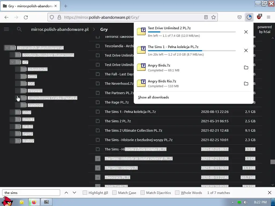Focus the find bar text field
This screenshot has width=275, height=206.
[31, 193]
